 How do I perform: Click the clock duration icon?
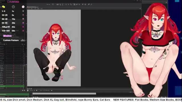[x=13, y=7]
